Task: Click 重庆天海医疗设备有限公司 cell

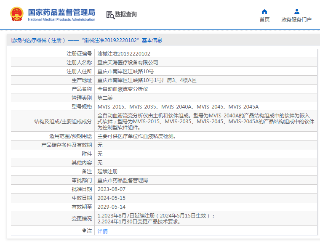Action: (128, 62)
